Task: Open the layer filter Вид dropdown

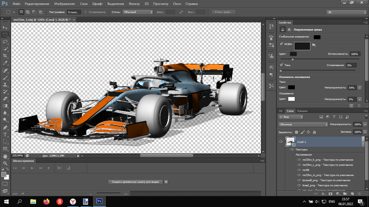Action: [x=291, y=117]
